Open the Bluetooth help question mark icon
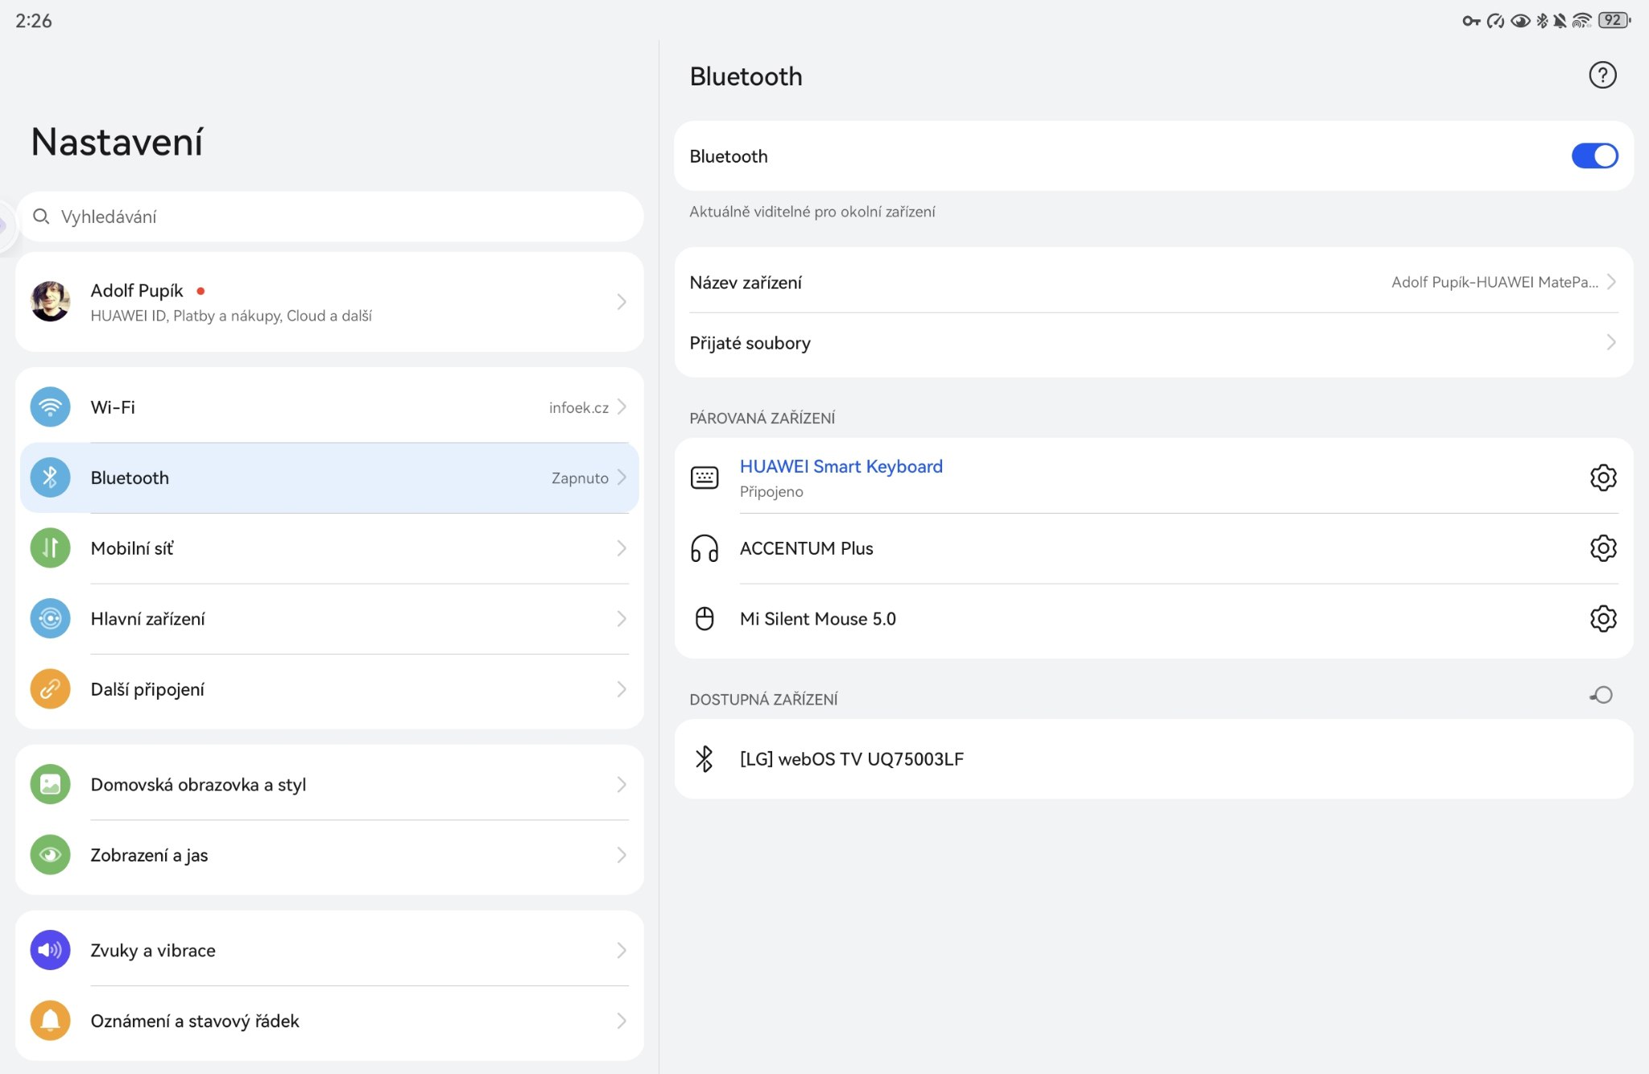This screenshot has width=1649, height=1074. pos(1602,76)
